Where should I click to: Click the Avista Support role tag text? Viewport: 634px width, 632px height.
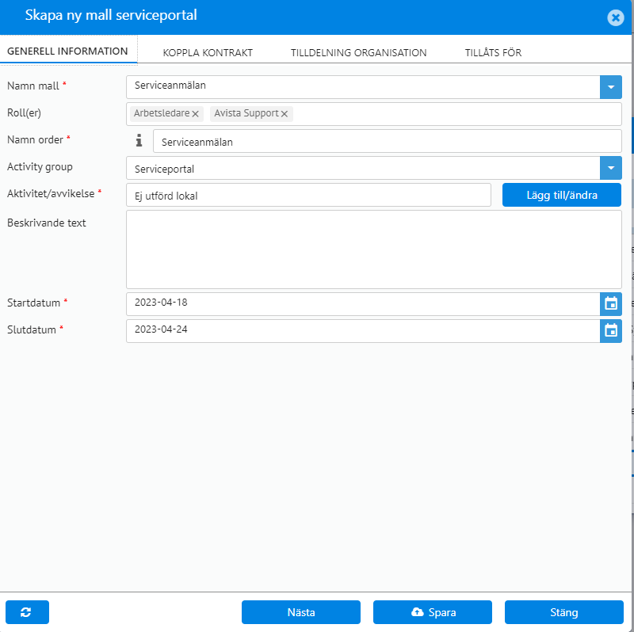246,113
